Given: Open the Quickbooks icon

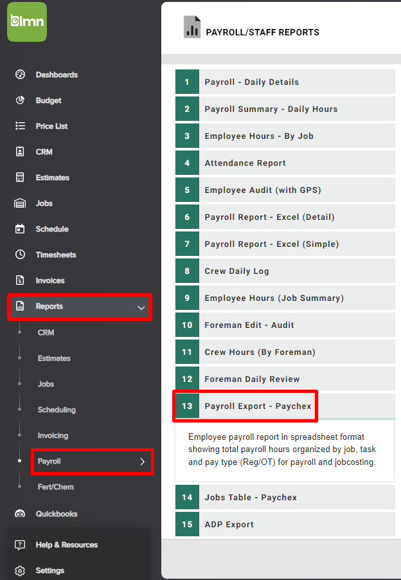Looking at the screenshot, I should [20, 513].
